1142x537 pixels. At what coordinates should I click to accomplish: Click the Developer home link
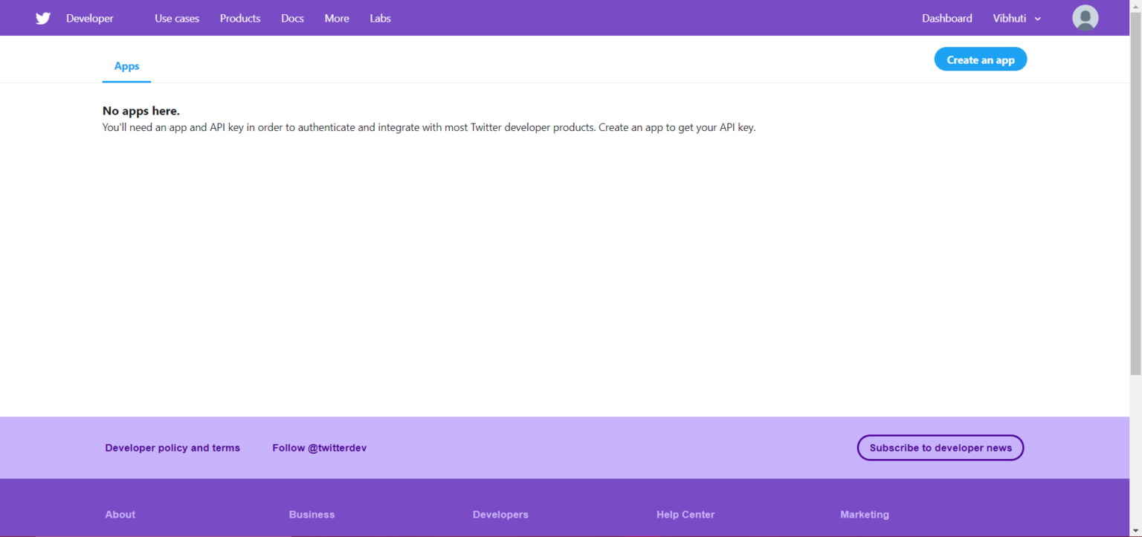pyautogui.click(x=89, y=18)
